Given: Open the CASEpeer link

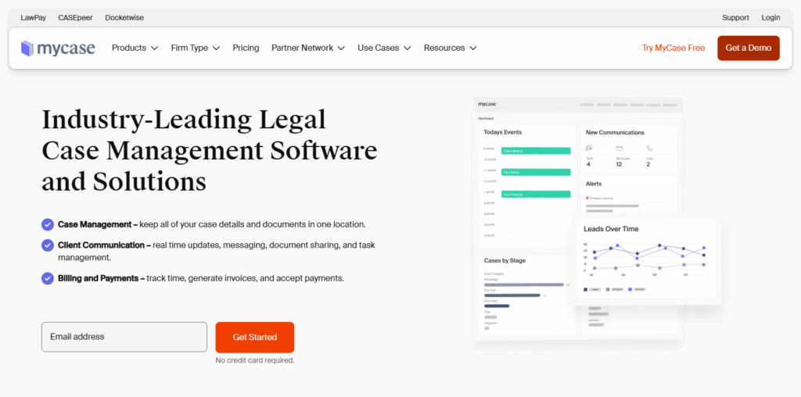Looking at the screenshot, I should click(x=76, y=17).
